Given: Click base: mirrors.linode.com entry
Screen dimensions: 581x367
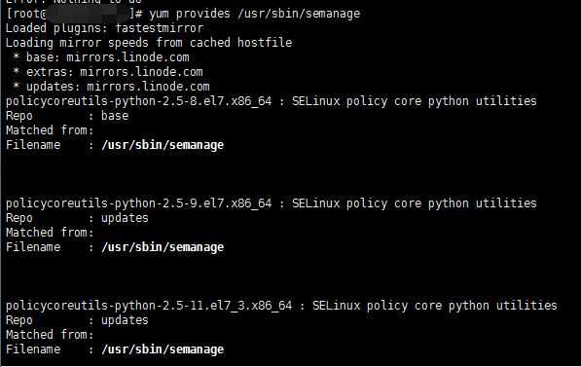Looking at the screenshot, I should click(107, 57).
